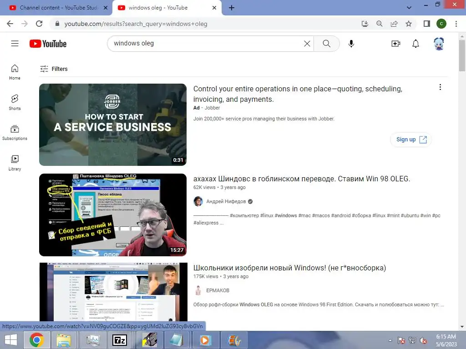Click the share page icon in address bar
This screenshot has height=349, width=466.
pyautogui.click(x=394, y=24)
